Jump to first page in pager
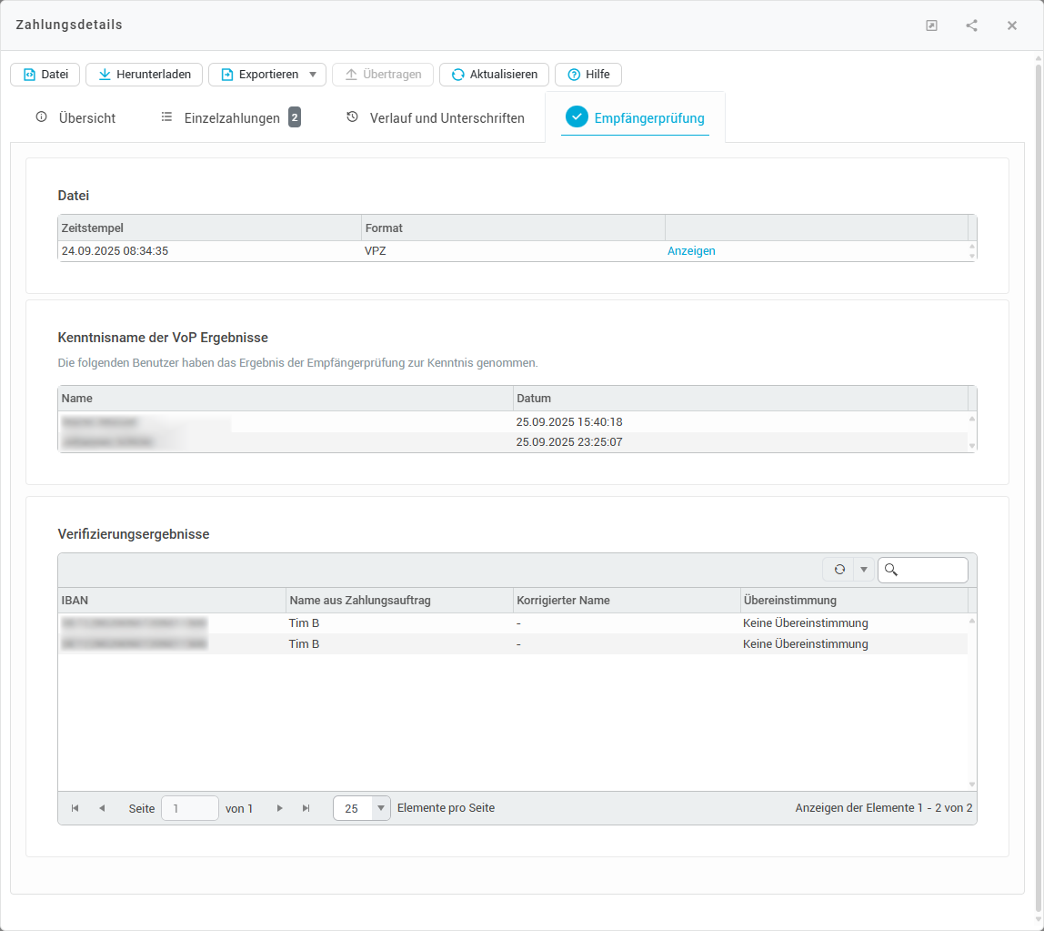 pyautogui.click(x=75, y=808)
